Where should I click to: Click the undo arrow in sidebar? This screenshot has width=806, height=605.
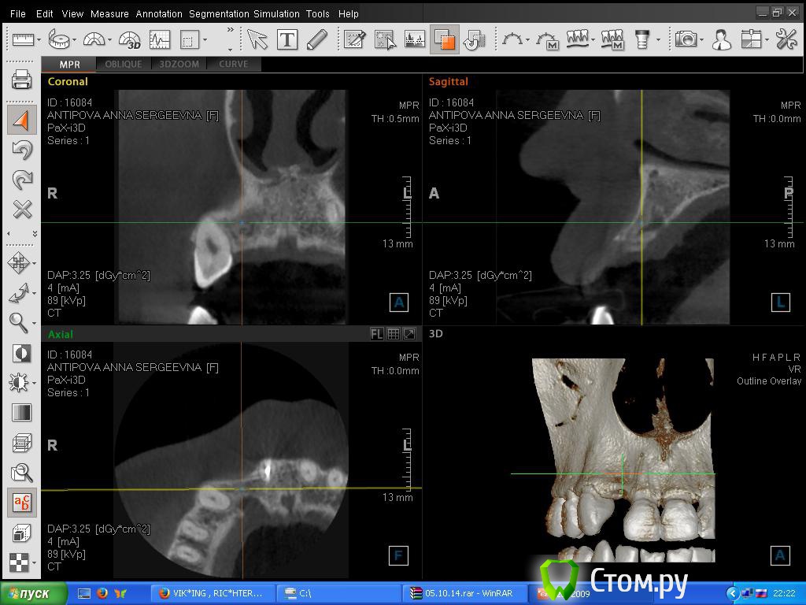click(22, 150)
